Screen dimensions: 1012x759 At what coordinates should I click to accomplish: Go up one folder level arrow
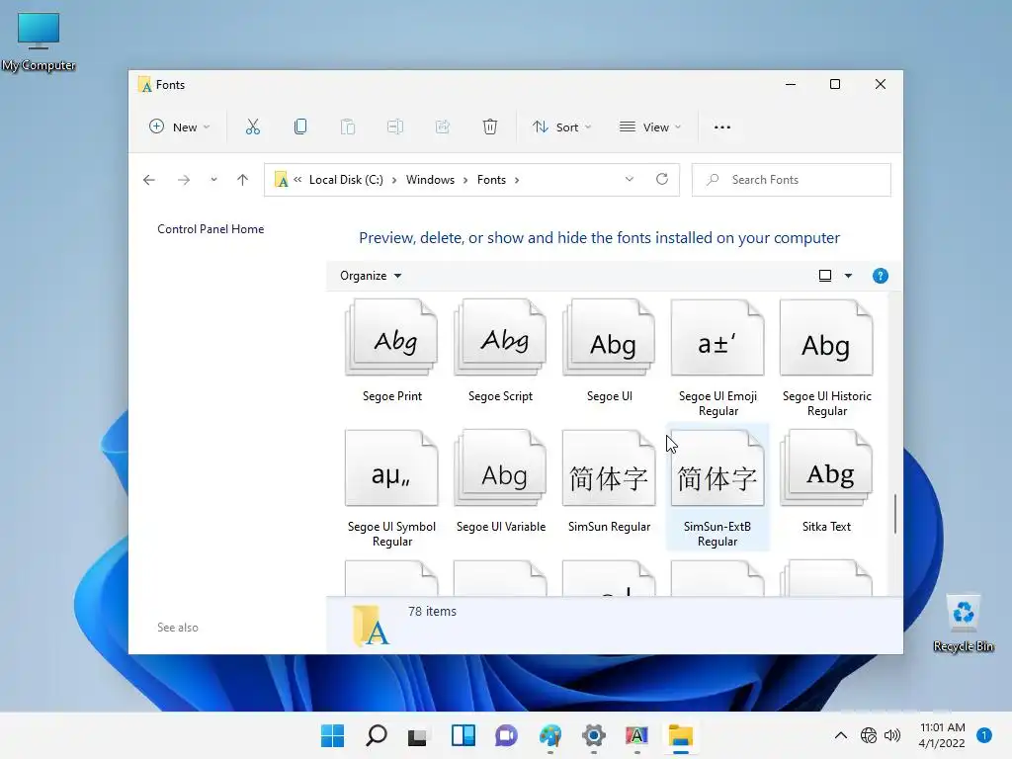click(x=243, y=180)
